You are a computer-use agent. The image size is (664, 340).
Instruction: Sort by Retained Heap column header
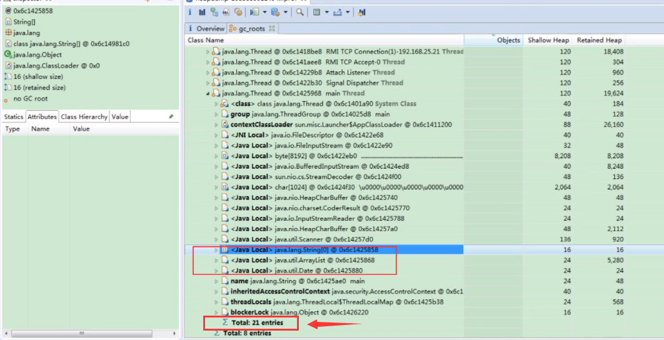[599, 40]
